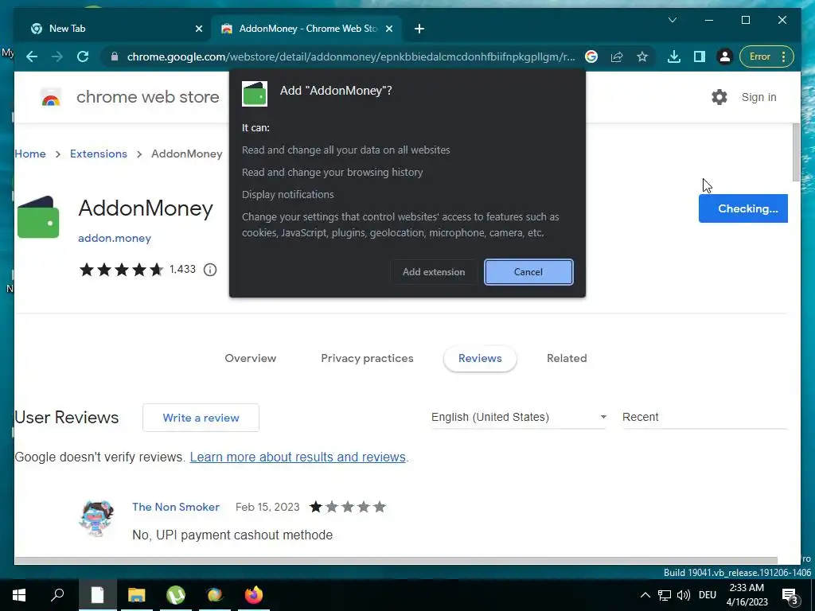Click the Chrome Web Store rainbow logo

point(50,97)
